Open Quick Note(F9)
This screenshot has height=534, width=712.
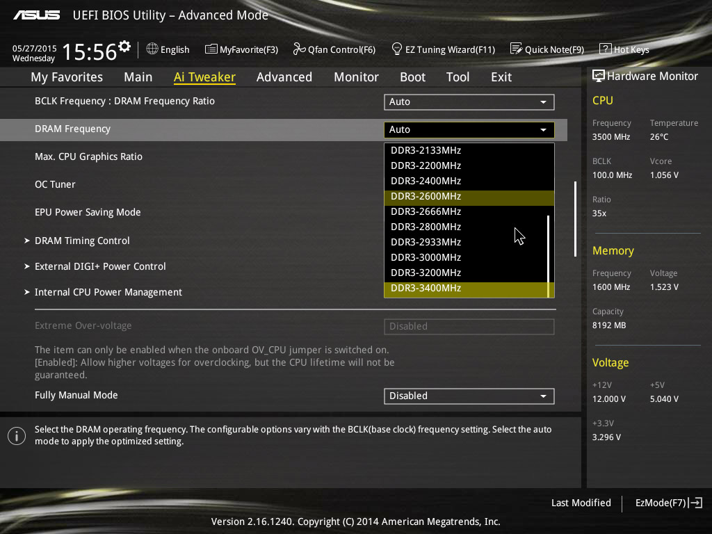point(547,49)
